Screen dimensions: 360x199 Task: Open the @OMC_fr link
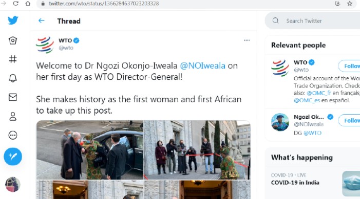coord(319,93)
